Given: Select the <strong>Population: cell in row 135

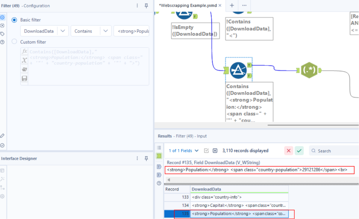Looking at the screenshot, I should pyautogui.click(x=239, y=214).
